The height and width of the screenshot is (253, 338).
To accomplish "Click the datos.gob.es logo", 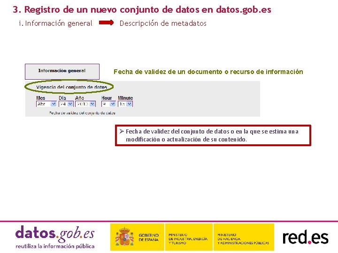I will pyautogui.click(x=55, y=237).
